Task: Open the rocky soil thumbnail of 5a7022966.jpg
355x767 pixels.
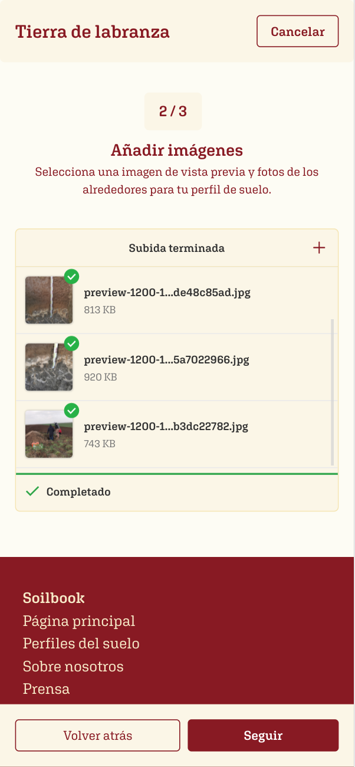Action: point(49,367)
